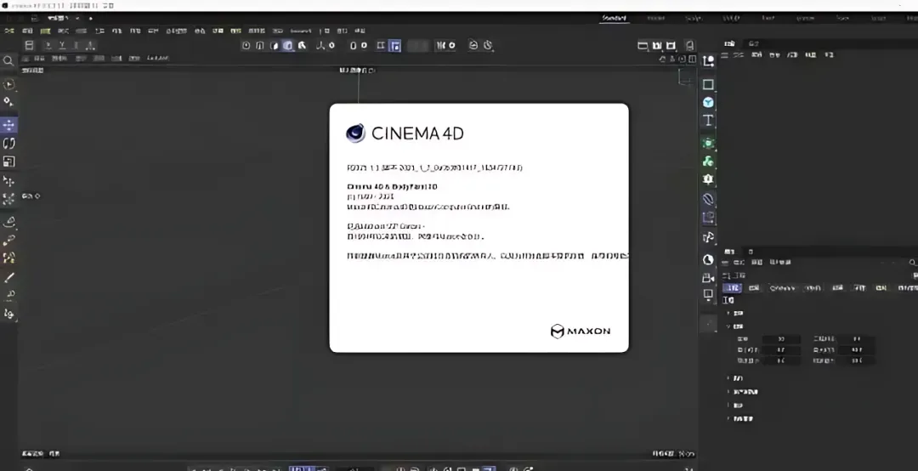
Task: Click Render to Picture Viewer icon
Action: (657, 45)
